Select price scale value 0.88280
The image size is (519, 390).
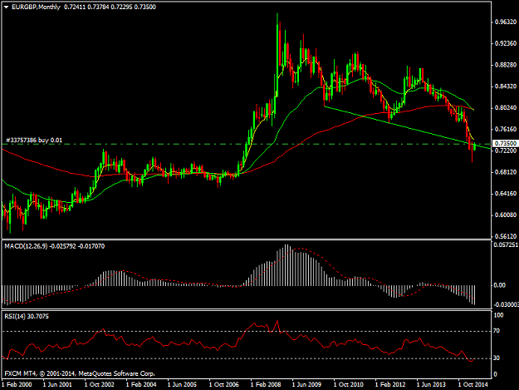click(506, 65)
